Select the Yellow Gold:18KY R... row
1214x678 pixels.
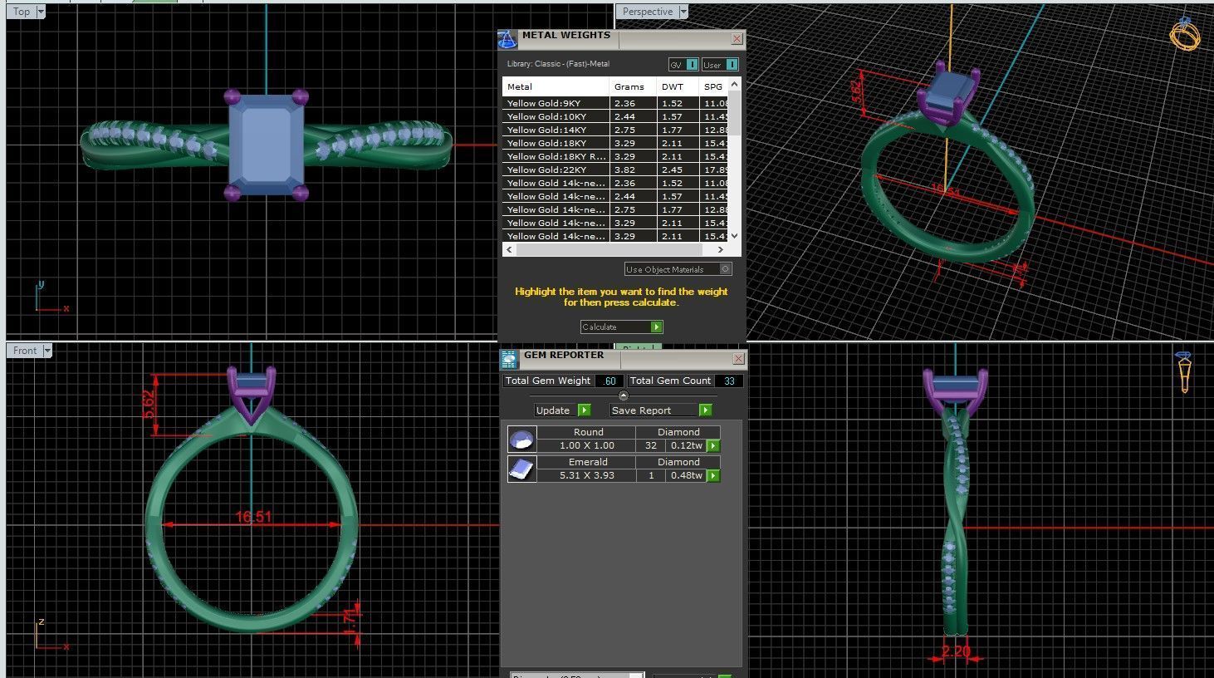pos(615,156)
